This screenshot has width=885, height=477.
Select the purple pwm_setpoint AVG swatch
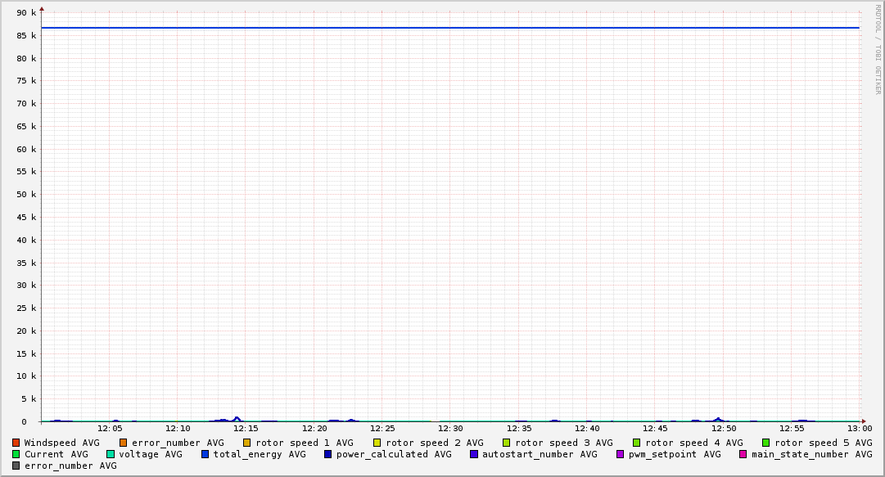point(621,454)
